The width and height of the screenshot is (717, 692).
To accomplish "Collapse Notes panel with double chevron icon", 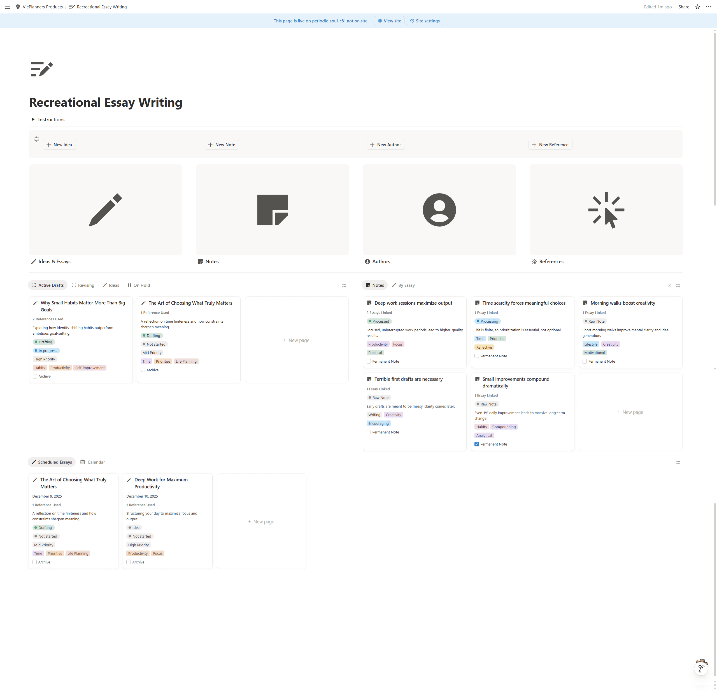I will point(669,285).
